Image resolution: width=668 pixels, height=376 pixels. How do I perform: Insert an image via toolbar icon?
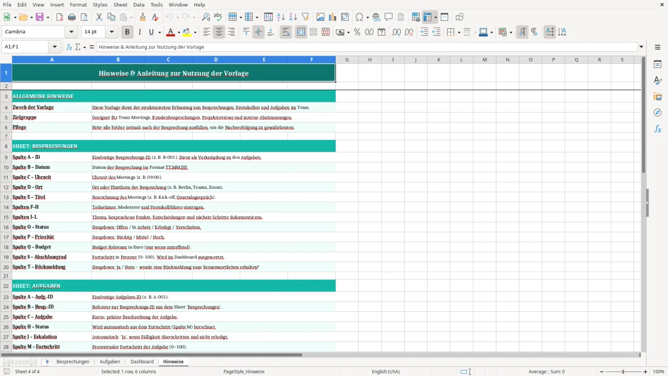pyautogui.click(x=321, y=17)
